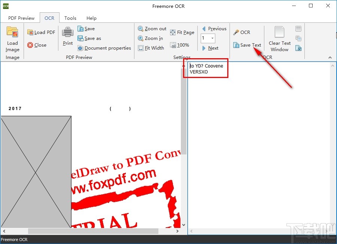Viewport: 337px width, 244px height.
Task: Minimize the Freemore OCR window
Action: [294, 6]
